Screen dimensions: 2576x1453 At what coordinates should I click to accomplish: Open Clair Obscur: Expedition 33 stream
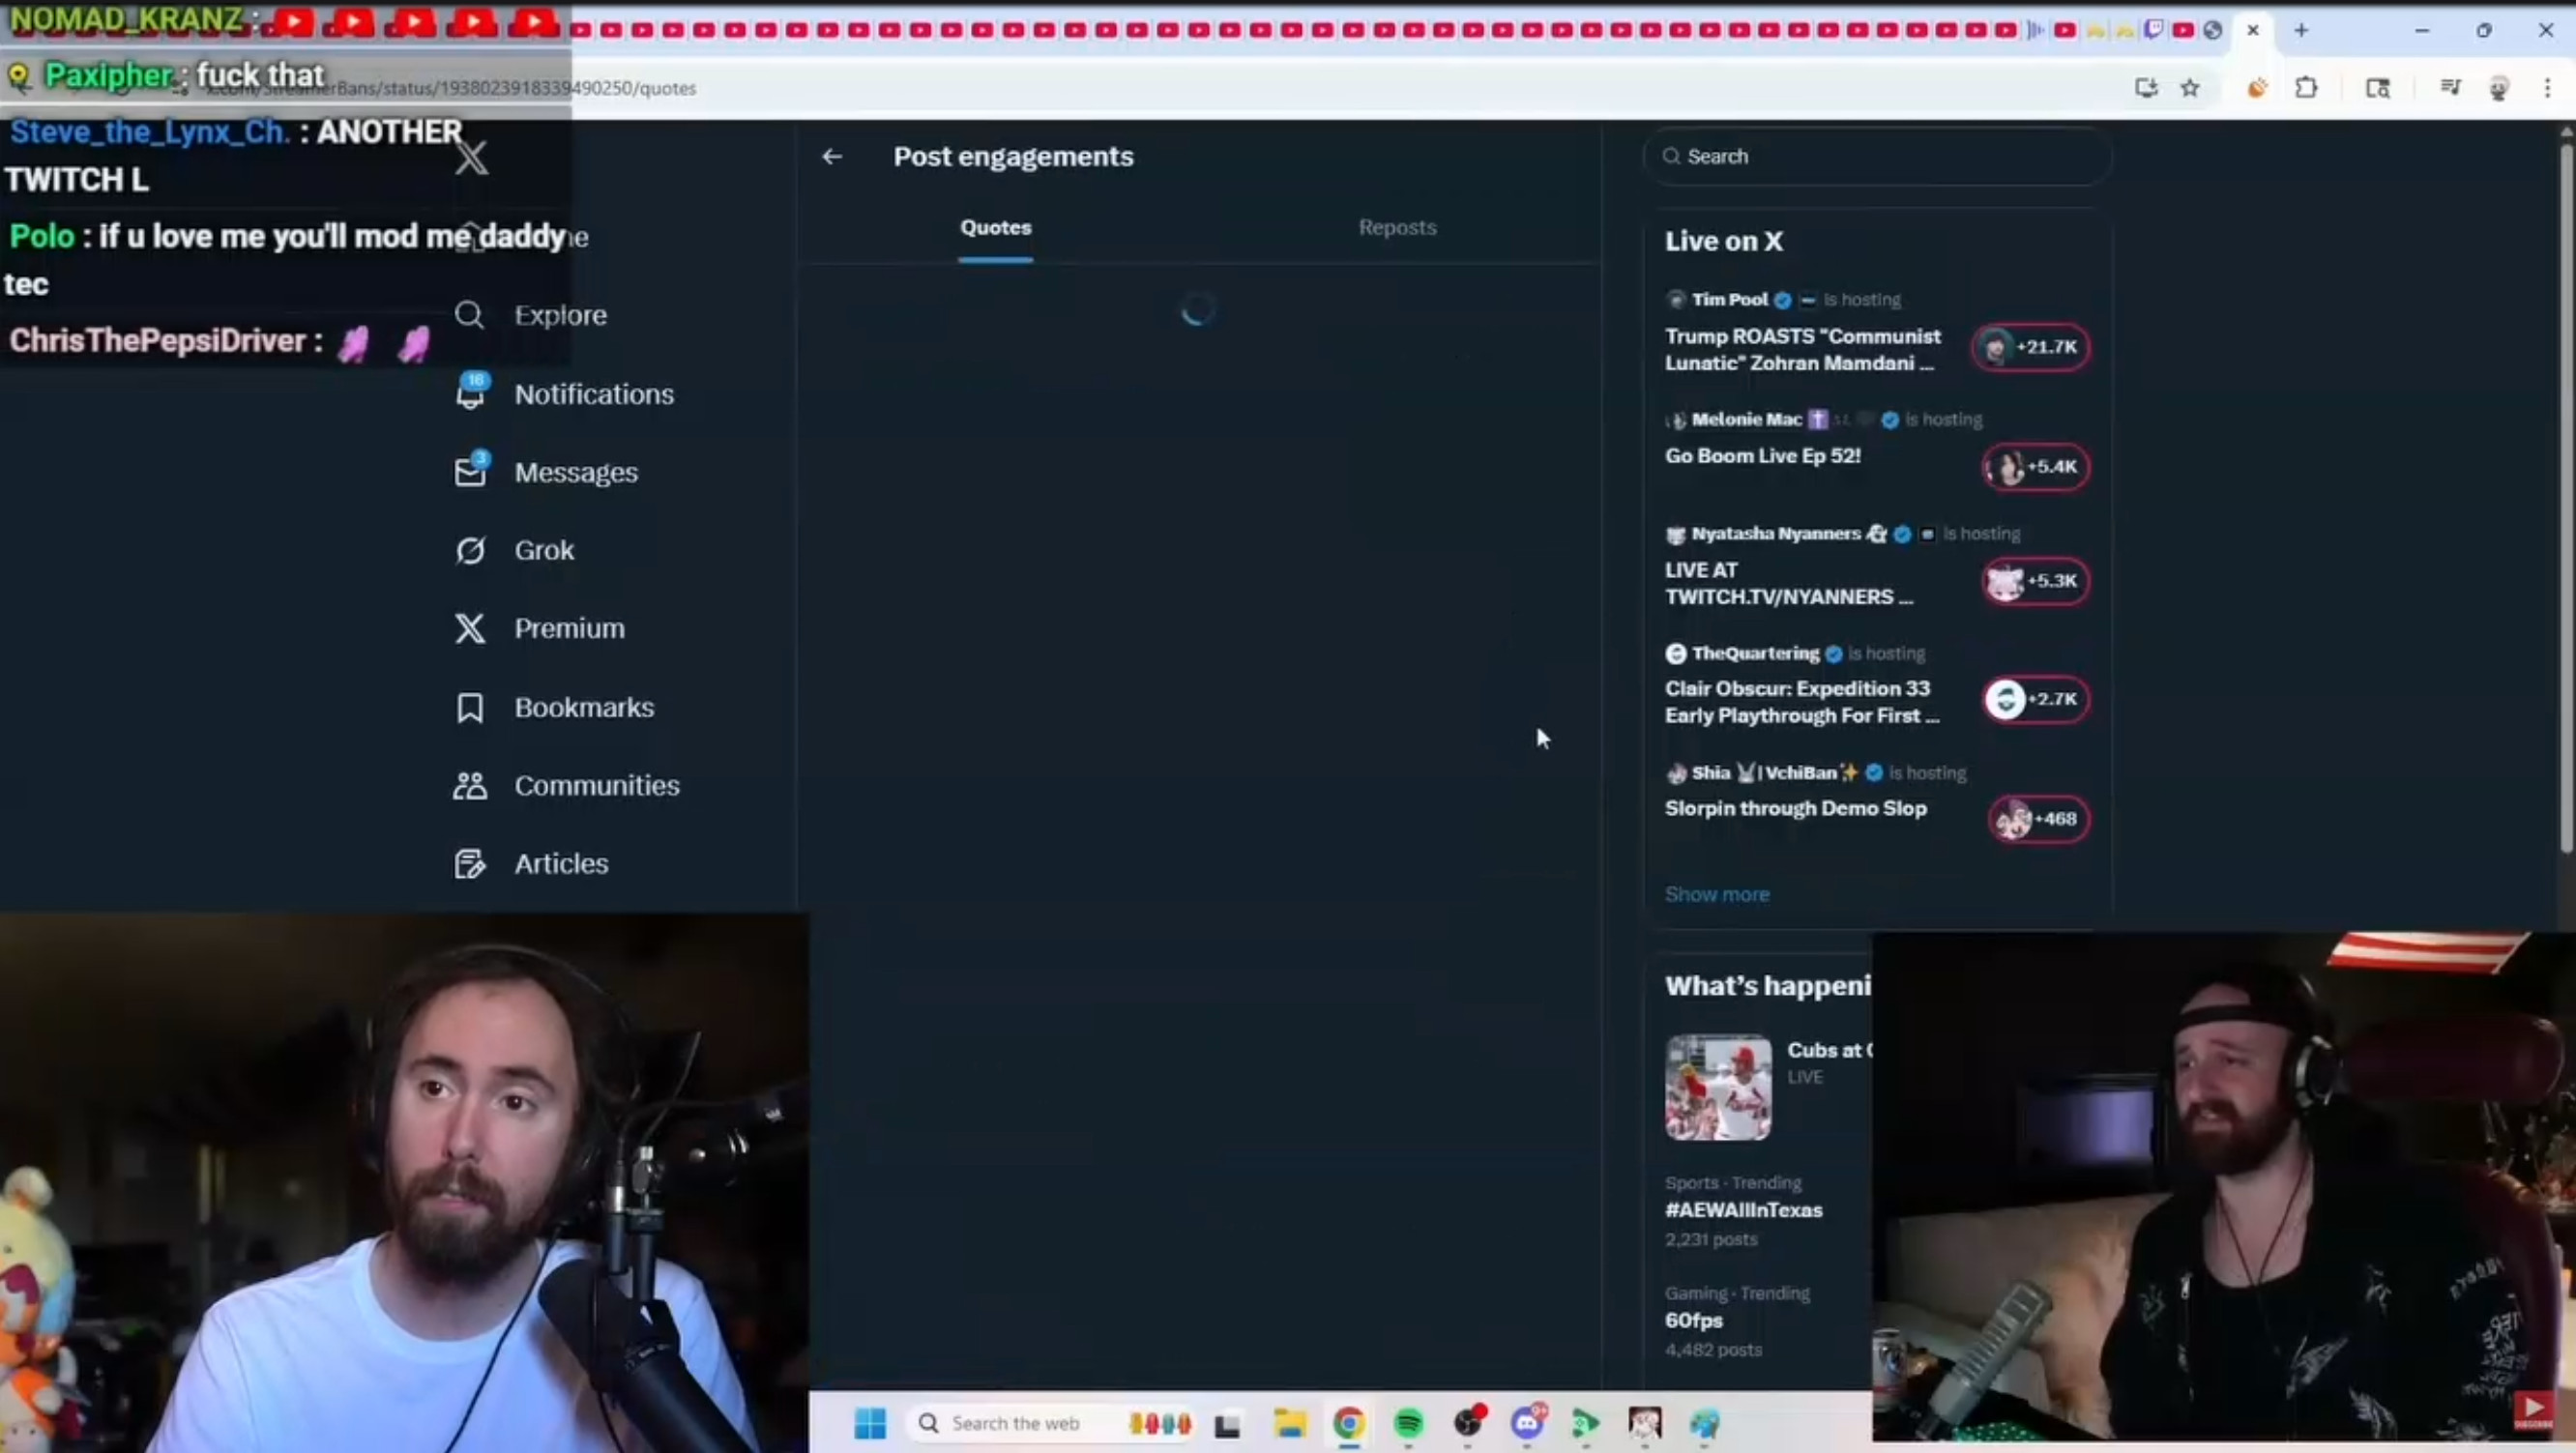tap(1801, 701)
